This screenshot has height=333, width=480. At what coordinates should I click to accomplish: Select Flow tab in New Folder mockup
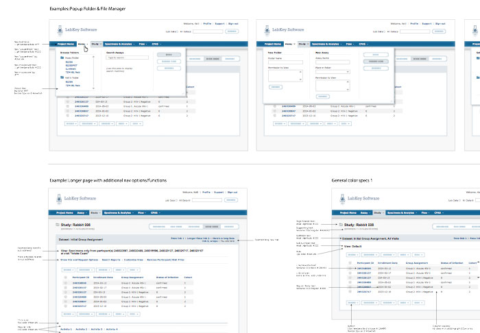pyautogui.click(x=350, y=44)
